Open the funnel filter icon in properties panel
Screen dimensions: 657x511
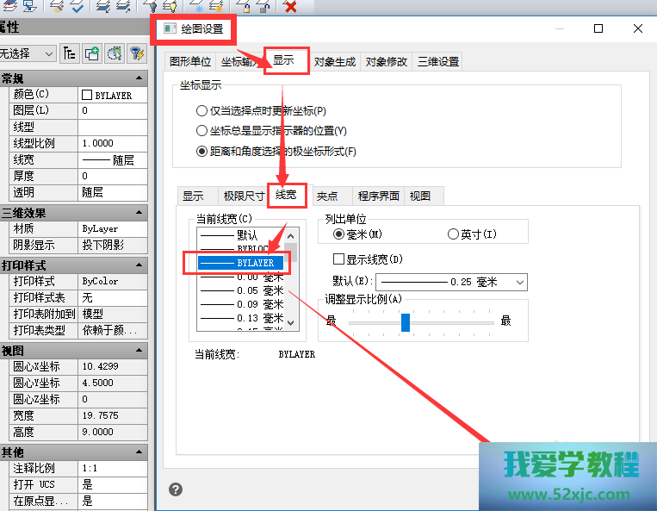point(136,53)
